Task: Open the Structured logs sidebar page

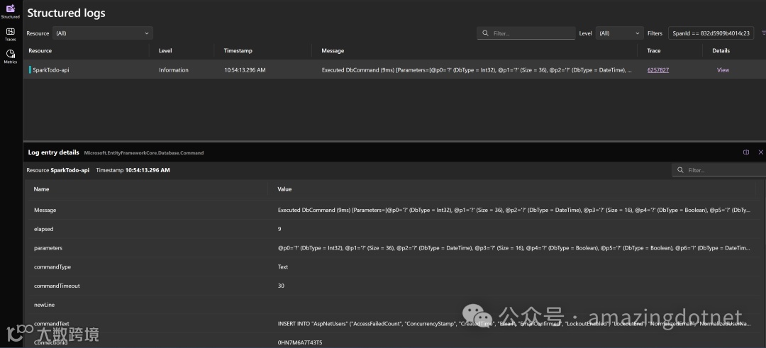Action: pos(10,12)
